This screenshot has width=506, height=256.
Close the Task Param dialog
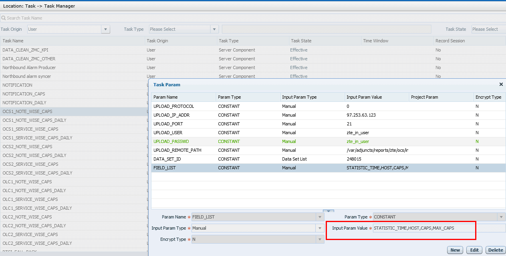click(x=501, y=84)
